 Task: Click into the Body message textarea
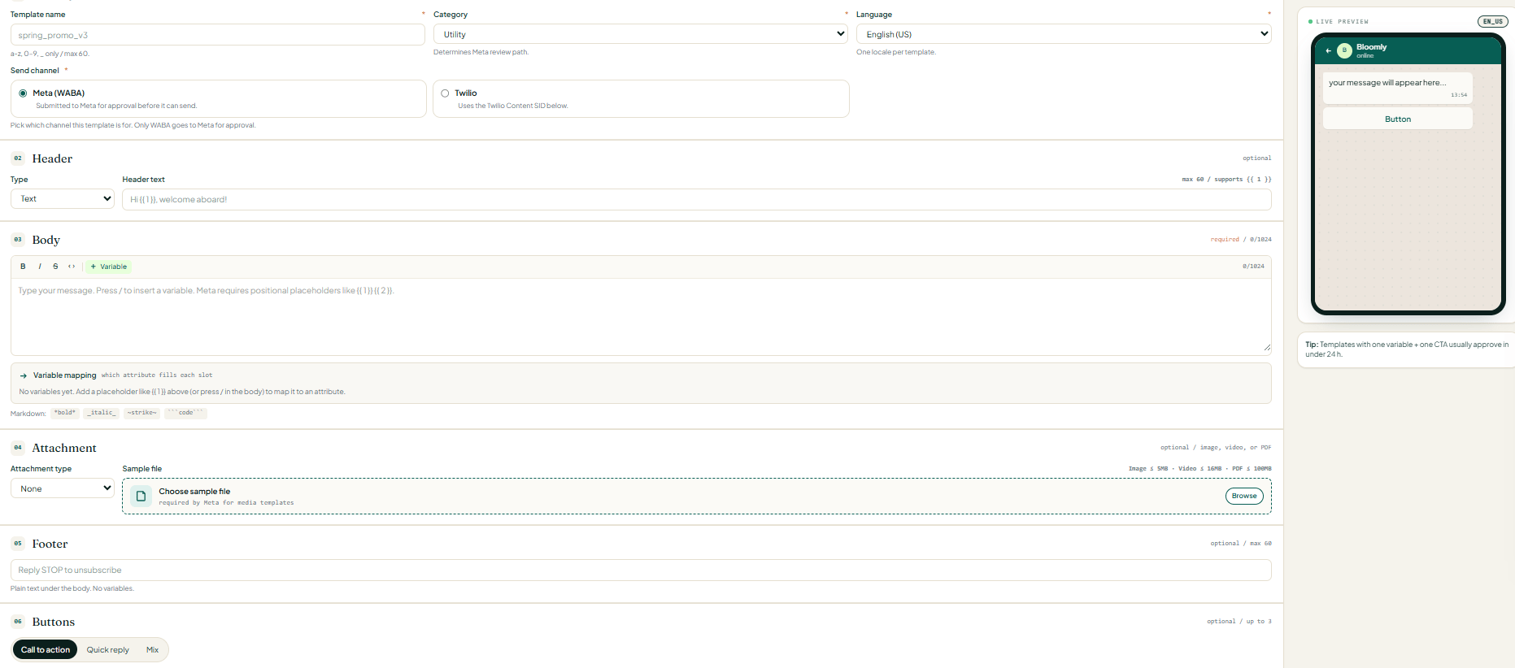(641, 316)
